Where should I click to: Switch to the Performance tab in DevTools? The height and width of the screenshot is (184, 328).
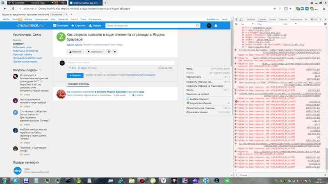pyautogui.click(x=296, y=19)
